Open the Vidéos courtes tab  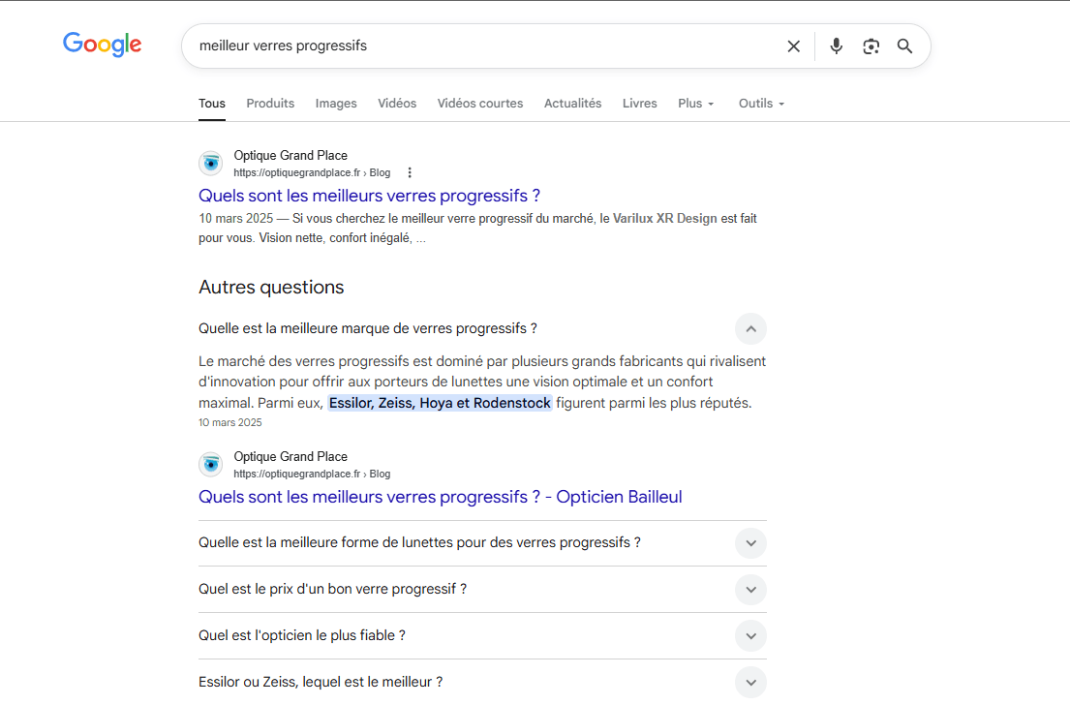pyautogui.click(x=479, y=103)
